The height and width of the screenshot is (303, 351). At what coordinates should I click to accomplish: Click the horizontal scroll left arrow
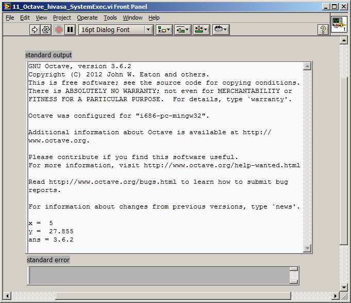click(x=7, y=296)
